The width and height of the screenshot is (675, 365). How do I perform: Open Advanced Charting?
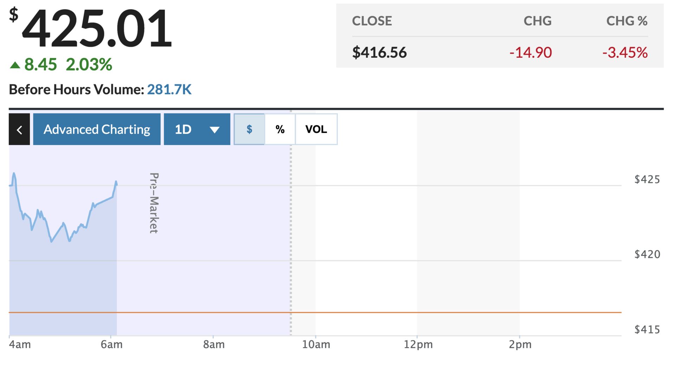coord(97,130)
